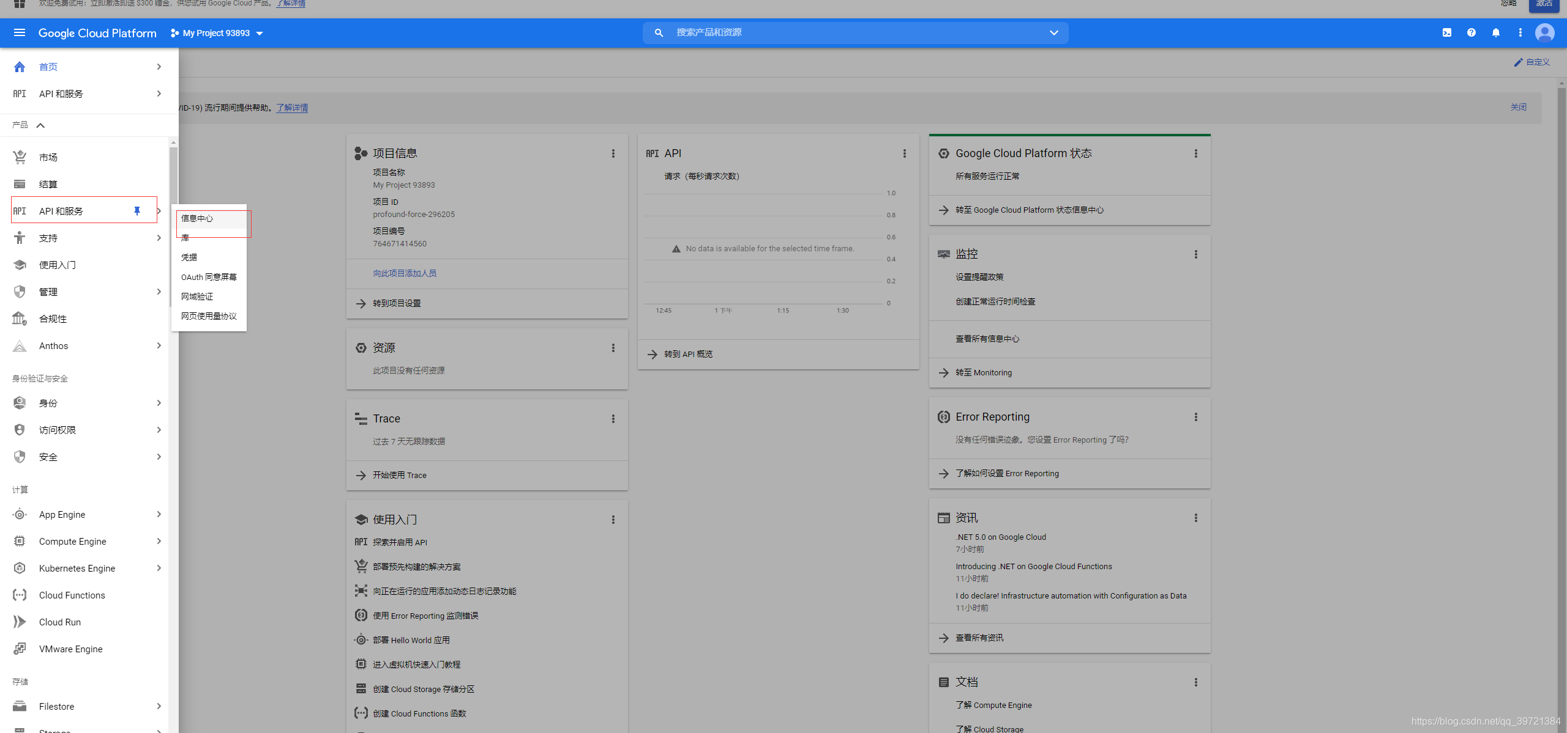Expand App Engine submenu chevron
The width and height of the screenshot is (1567, 733).
coord(159,514)
